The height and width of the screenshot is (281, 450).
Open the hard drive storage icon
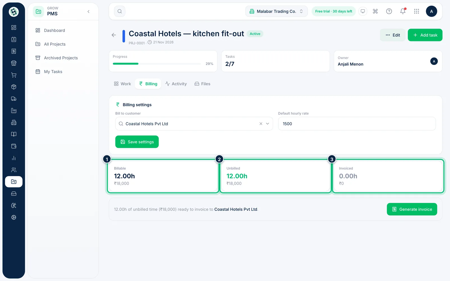[13, 194]
